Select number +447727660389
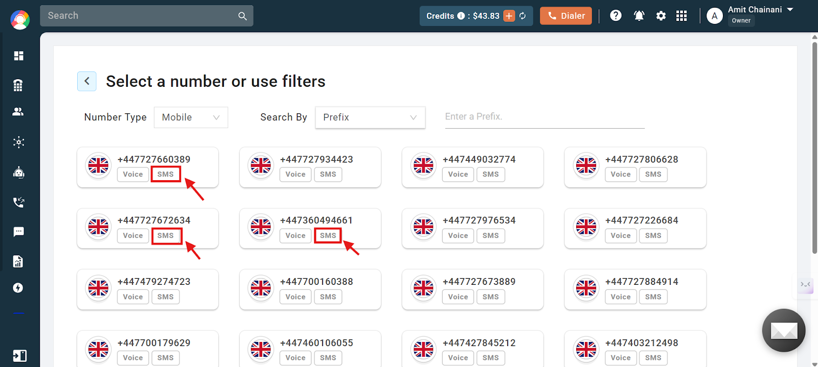818x367 pixels. [x=148, y=167]
